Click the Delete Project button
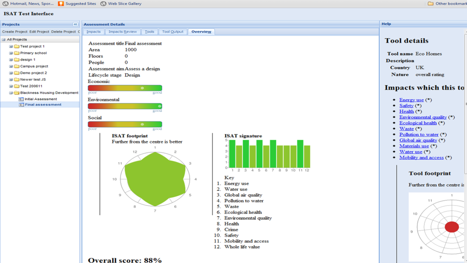 pos(63,32)
